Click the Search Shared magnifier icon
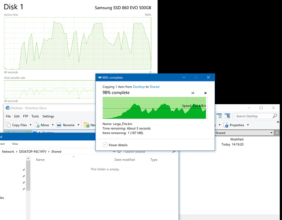This screenshot has height=220, width=282. click(174, 152)
